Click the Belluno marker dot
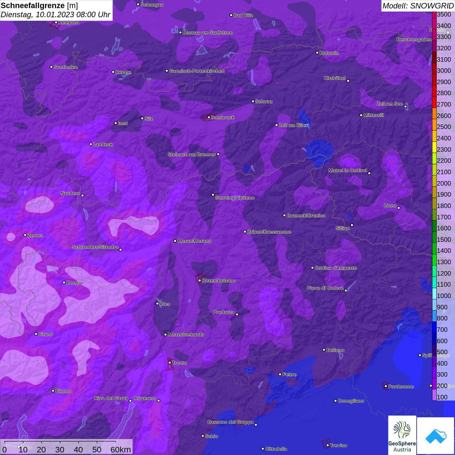 [324, 350]
